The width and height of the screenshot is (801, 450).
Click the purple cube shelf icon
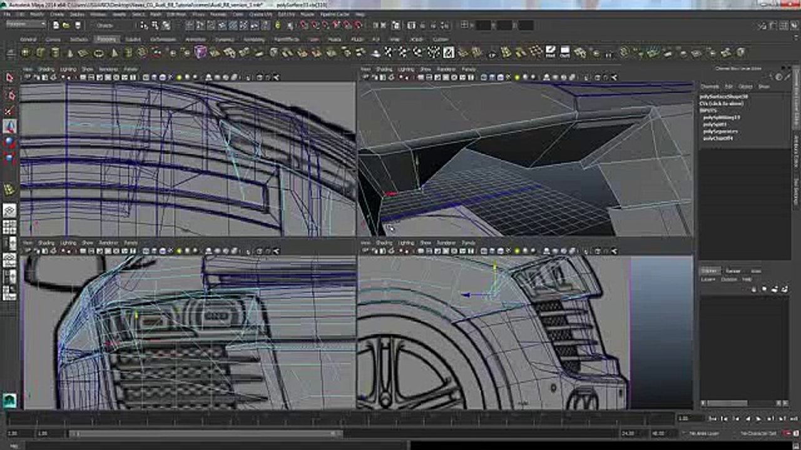200,52
